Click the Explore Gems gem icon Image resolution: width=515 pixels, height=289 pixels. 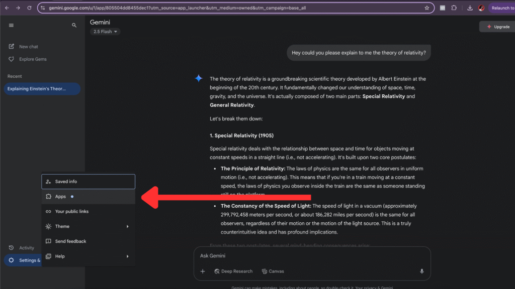[x=11, y=59]
